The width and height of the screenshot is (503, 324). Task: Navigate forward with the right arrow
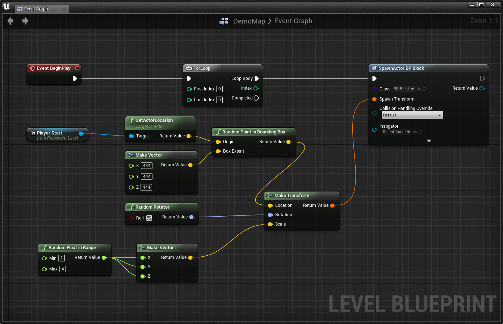coord(25,21)
